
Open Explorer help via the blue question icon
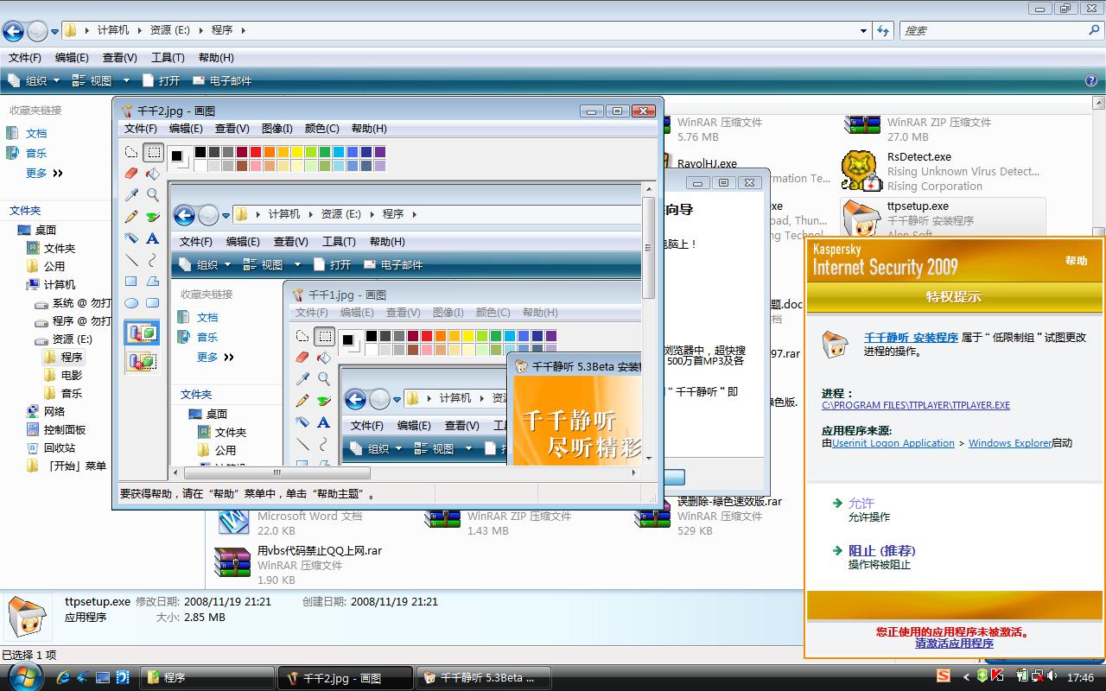point(1090,80)
